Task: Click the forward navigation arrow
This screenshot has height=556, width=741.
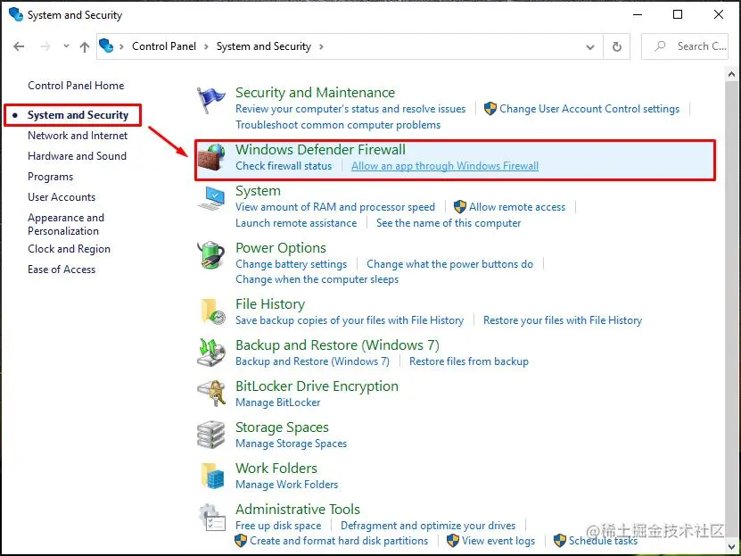Action: 45,46
